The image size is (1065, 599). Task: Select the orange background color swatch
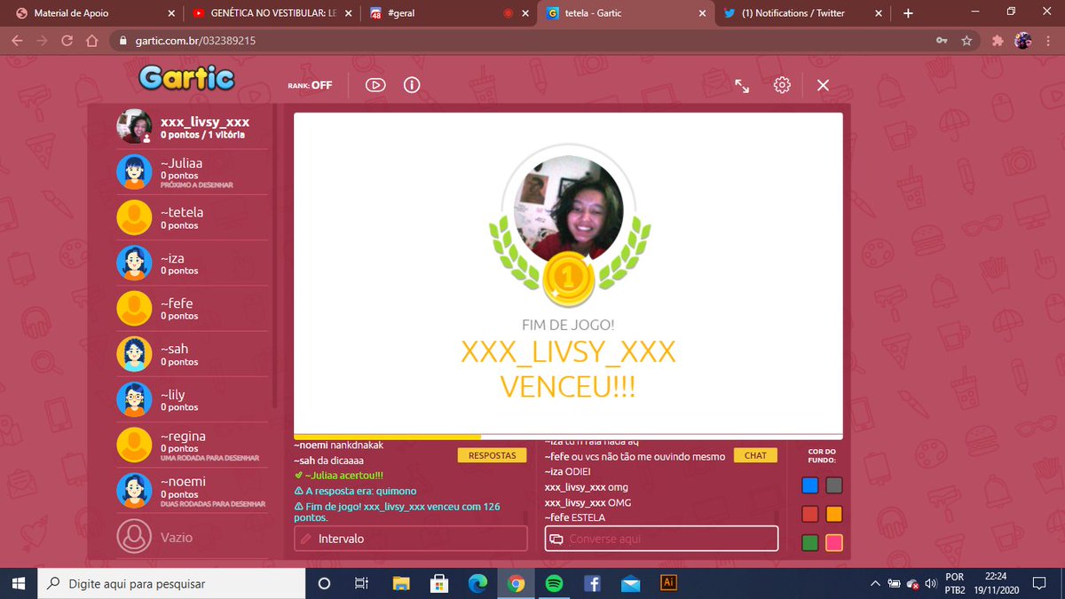pyautogui.click(x=834, y=514)
